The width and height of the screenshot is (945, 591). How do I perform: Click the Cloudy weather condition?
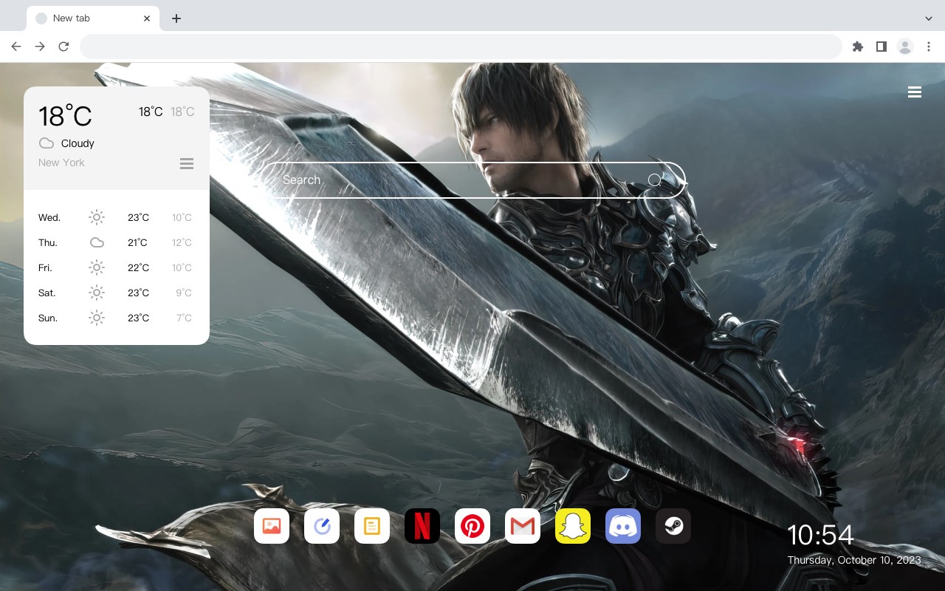[x=78, y=143]
